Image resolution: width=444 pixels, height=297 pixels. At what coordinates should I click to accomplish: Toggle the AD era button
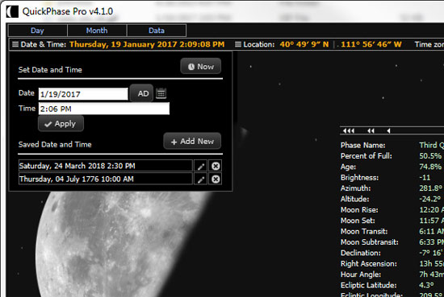click(x=141, y=93)
